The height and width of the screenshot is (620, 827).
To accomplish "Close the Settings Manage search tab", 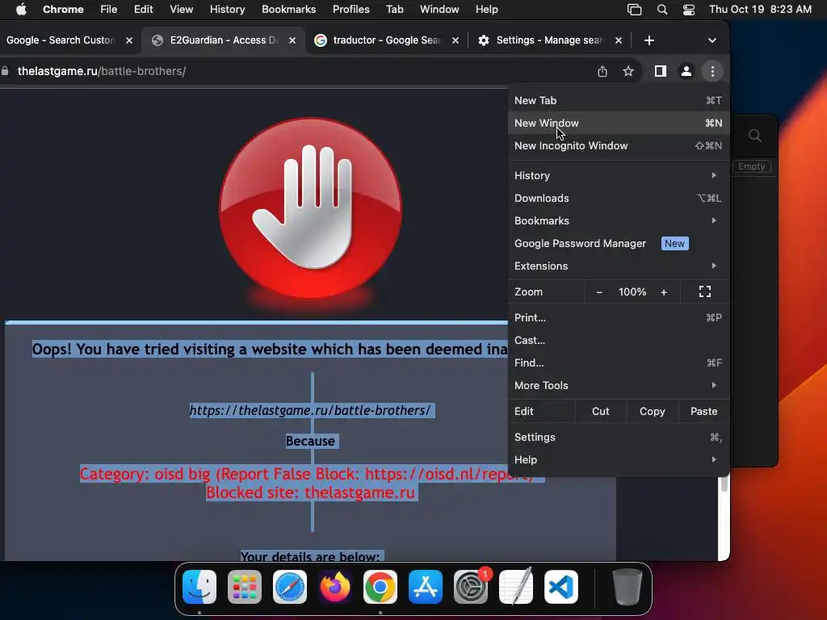I will (619, 40).
